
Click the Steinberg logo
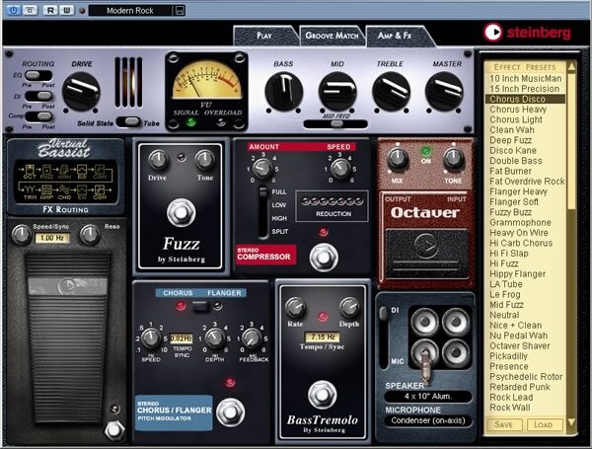point(527,33)
